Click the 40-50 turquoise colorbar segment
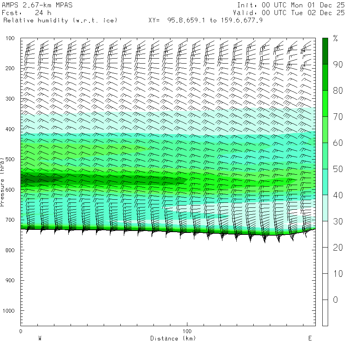Screen dimensions: 347x347 (325, 182)
